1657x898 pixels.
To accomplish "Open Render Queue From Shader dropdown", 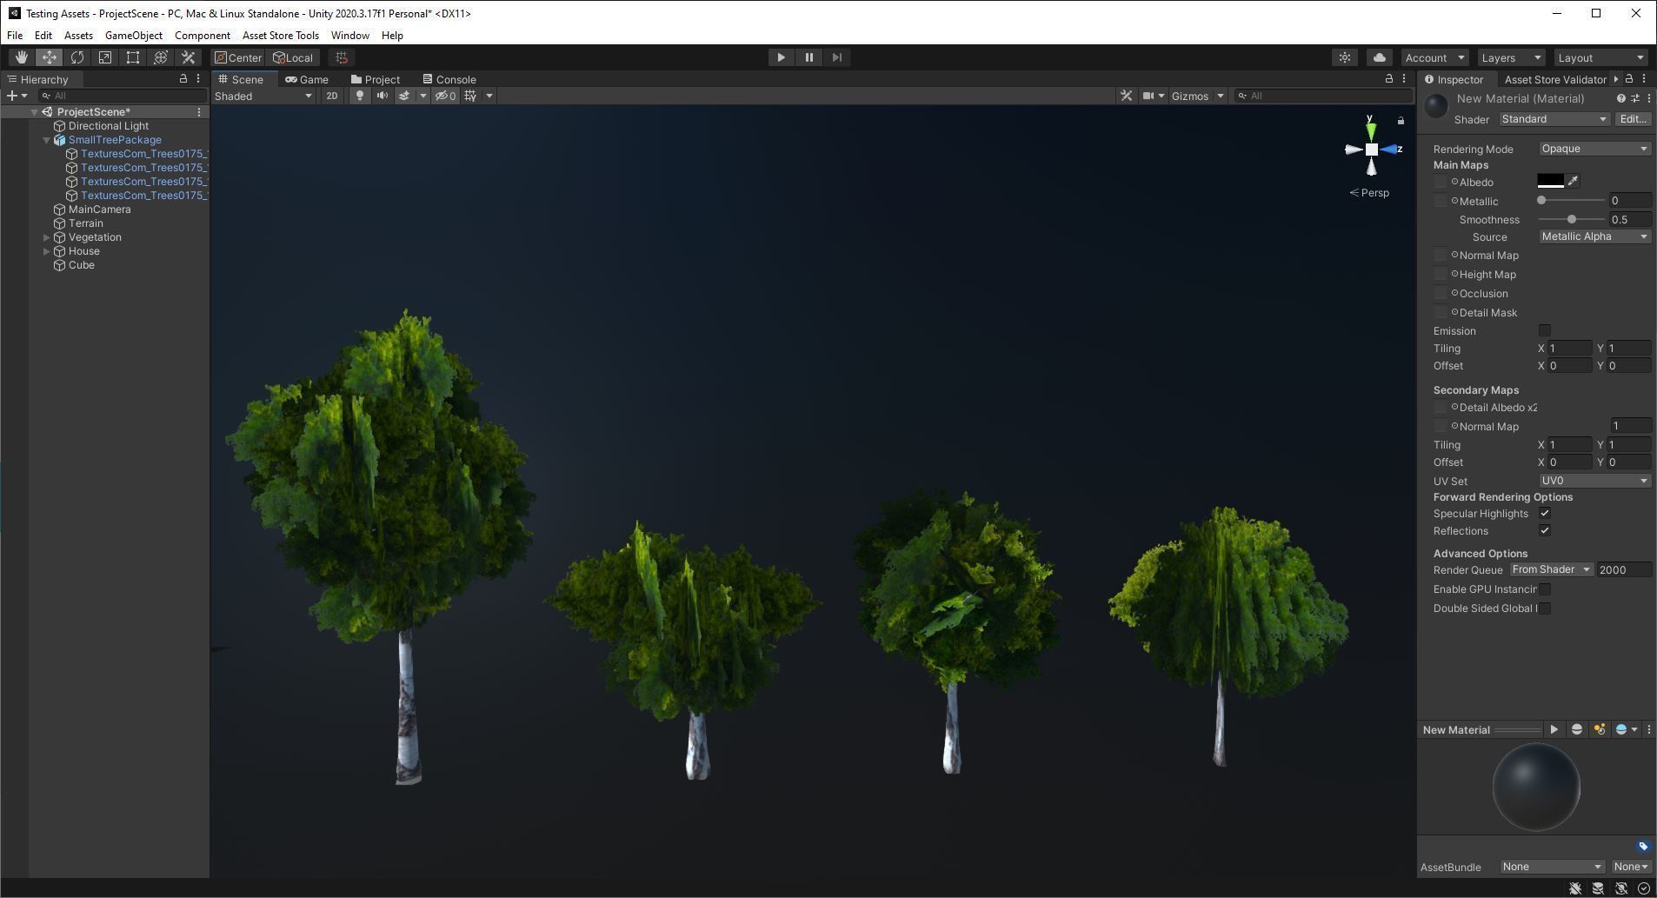I will (x=1551, y=569).
